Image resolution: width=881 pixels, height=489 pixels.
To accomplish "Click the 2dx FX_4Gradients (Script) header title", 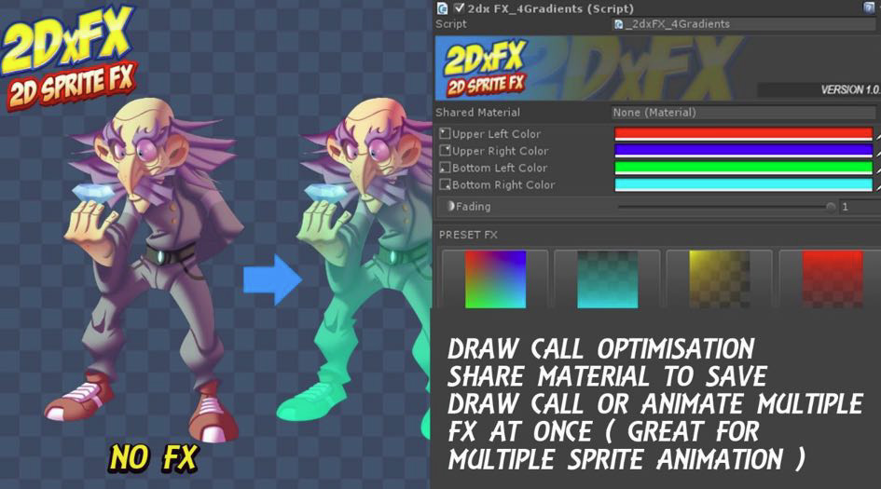I will click(x=551, y=8).
